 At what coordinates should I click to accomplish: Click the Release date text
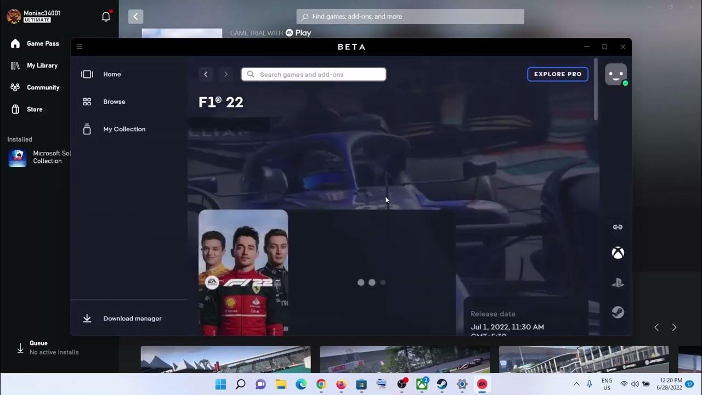click(493, 314)
